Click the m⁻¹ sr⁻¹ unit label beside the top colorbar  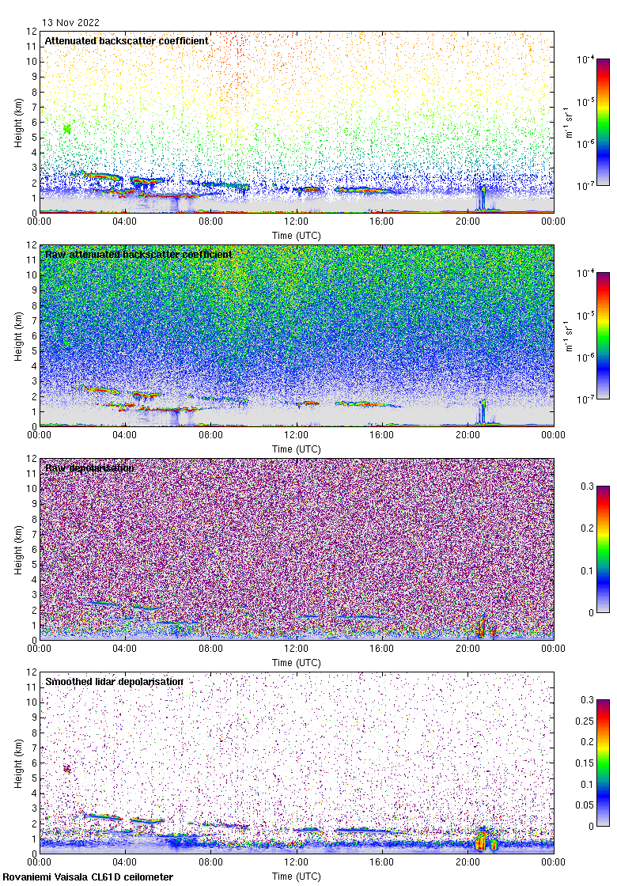569,122
